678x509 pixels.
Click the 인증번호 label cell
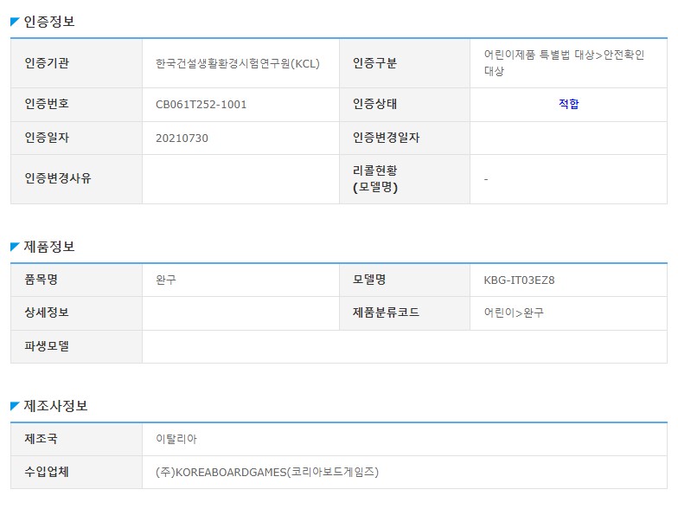click(x=76, y=105)
